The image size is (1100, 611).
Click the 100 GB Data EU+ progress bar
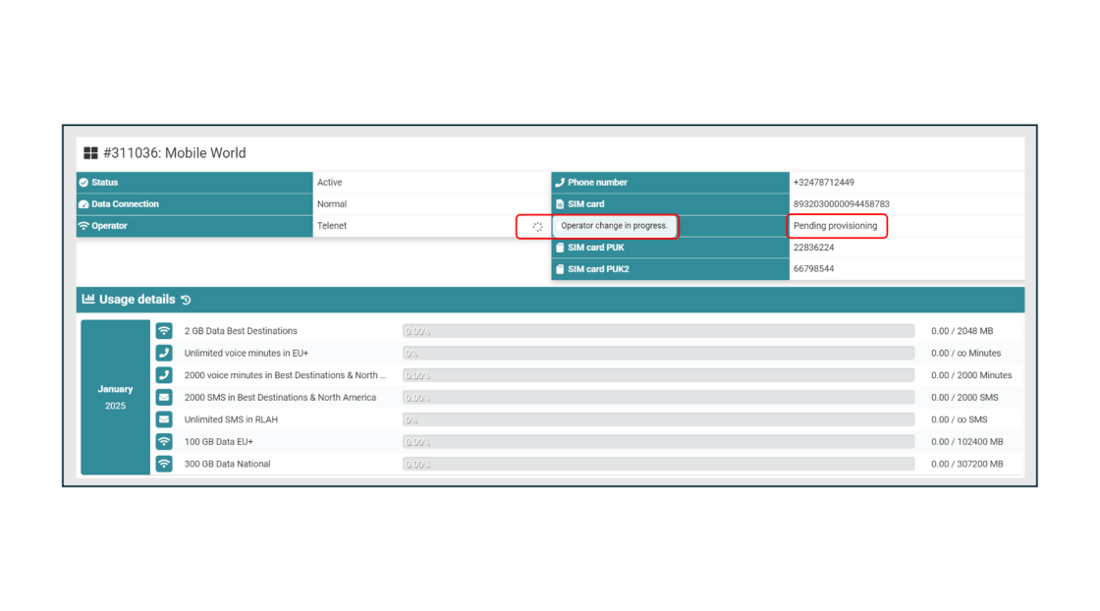click(x=659, y=442)
